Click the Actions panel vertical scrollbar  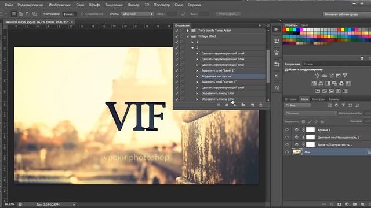(x=268, y=66)
